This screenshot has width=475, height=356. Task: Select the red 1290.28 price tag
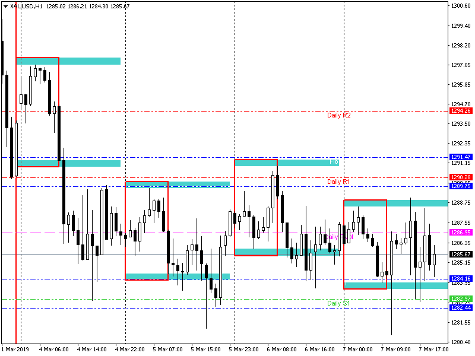click(x=461, y=177)
